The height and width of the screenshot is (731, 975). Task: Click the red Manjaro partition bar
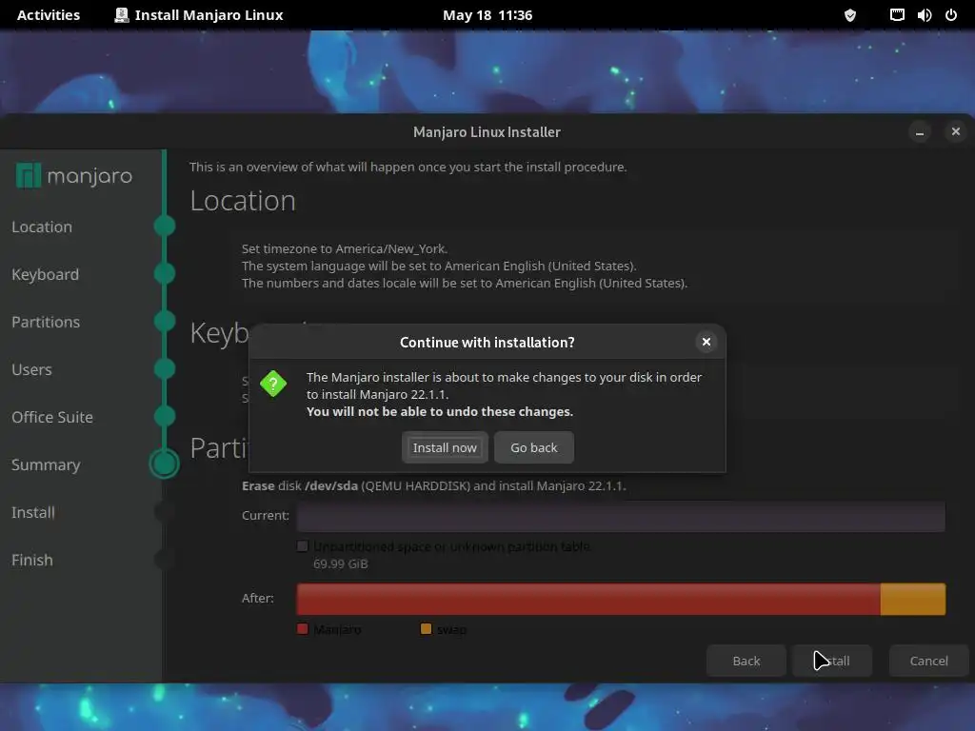(x=588, y=600)
